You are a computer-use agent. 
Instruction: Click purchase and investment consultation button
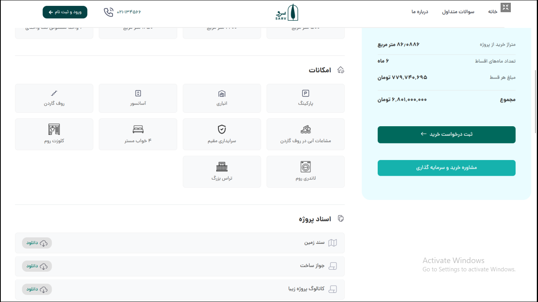pyautogui.click(x=446, y=168)
